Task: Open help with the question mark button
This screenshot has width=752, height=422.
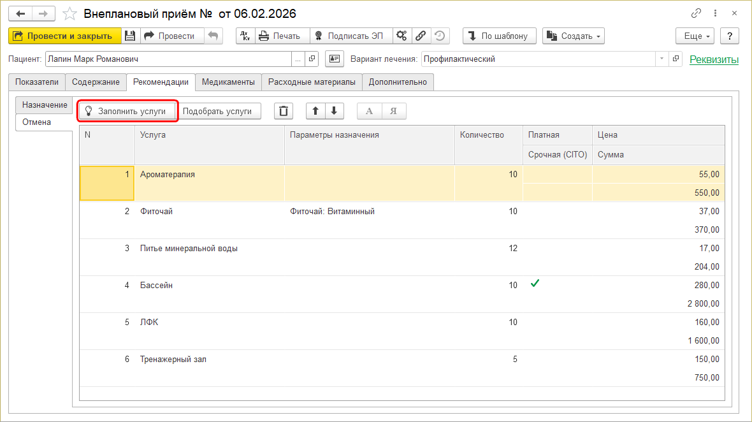Action: click(x=730, y=36)
